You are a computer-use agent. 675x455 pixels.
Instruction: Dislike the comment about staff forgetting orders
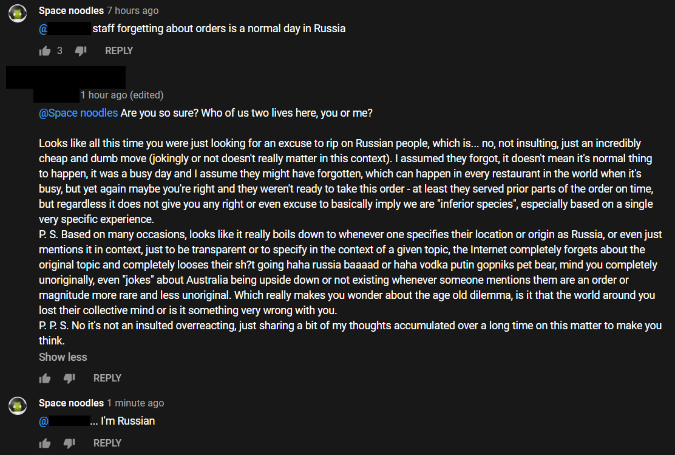[x=81, y=51]
